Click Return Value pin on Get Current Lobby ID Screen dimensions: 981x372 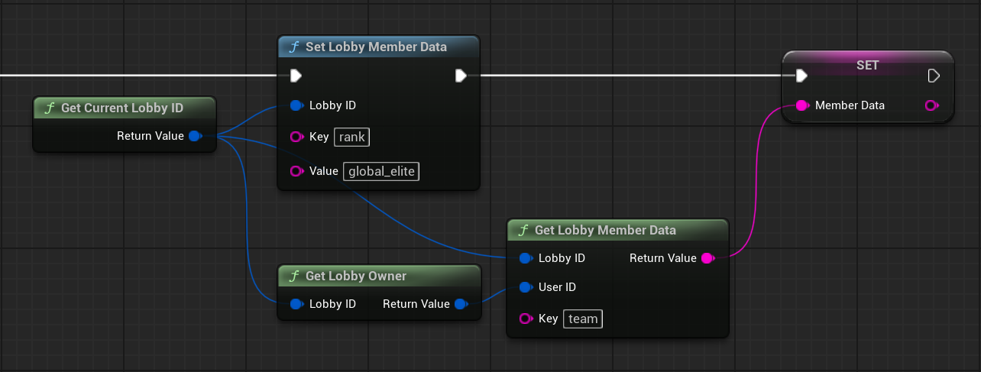coord(194,136)
